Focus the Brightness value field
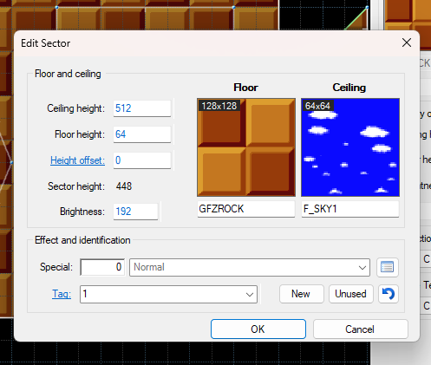This screenshot has height=365, width=431. tap(135, 212)
